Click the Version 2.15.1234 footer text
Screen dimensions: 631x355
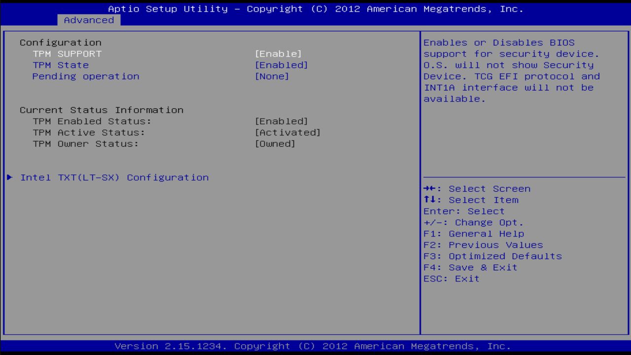tap(313, 346)
